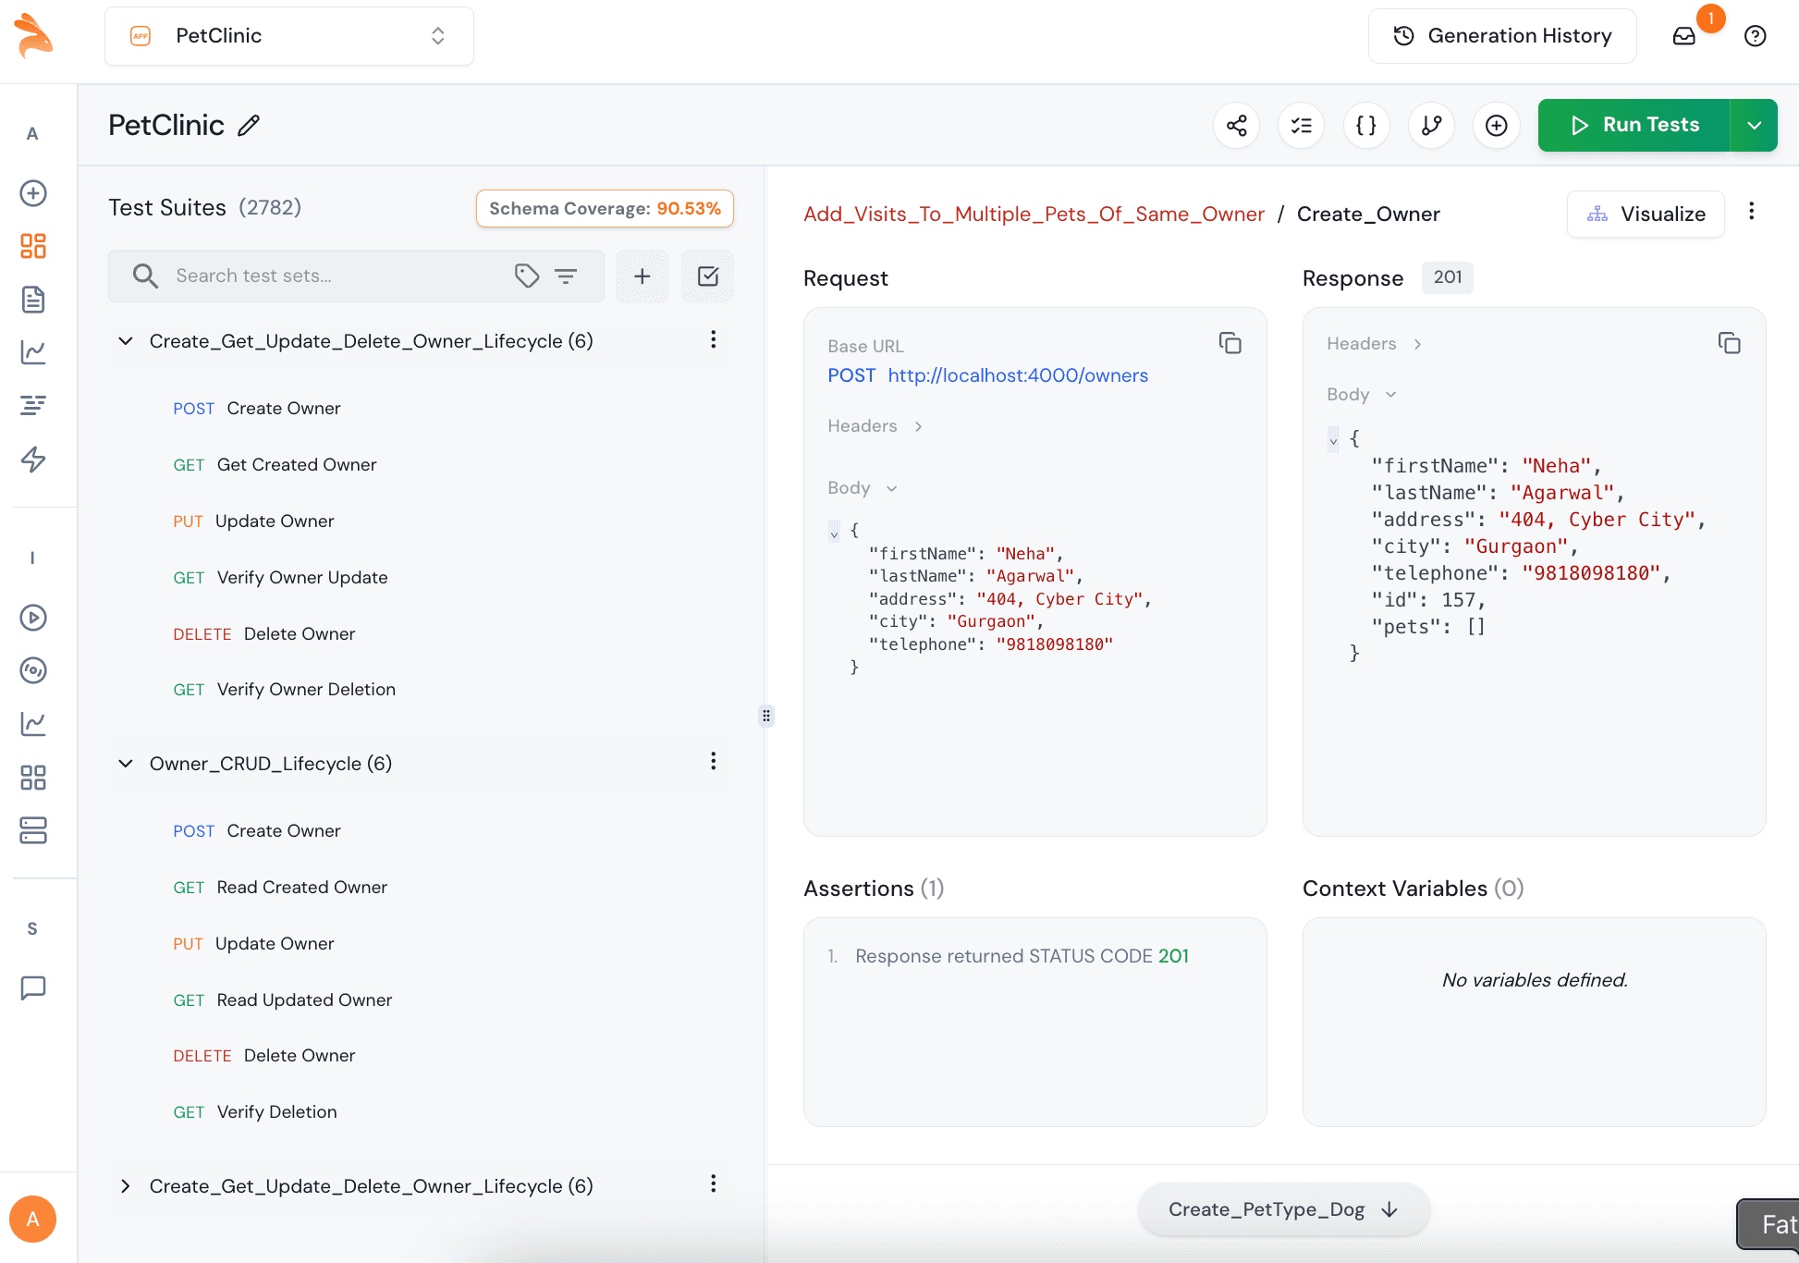Open the PetClinic app selector dropdown
This screenshot has height=1263, width=1799.
coord(289,36)
